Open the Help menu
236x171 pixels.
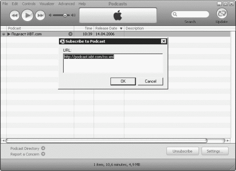(82, 4)
